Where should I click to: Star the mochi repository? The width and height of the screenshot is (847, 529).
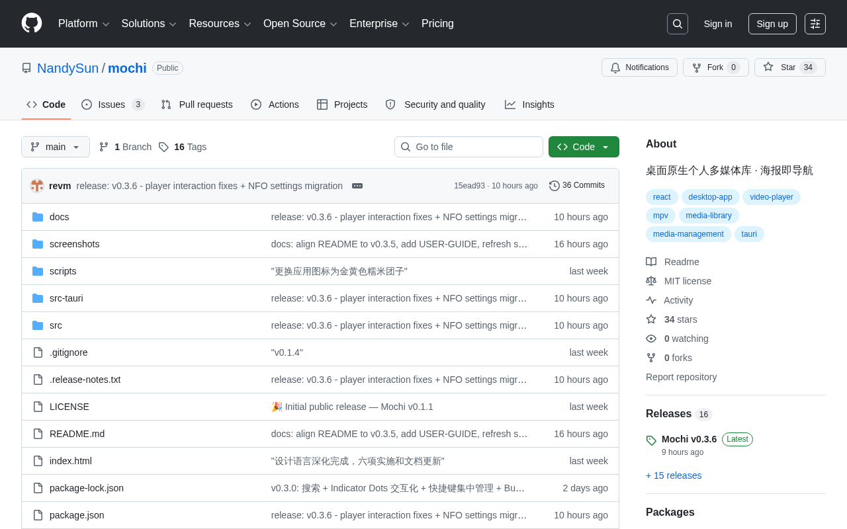(x=790, y=67)
